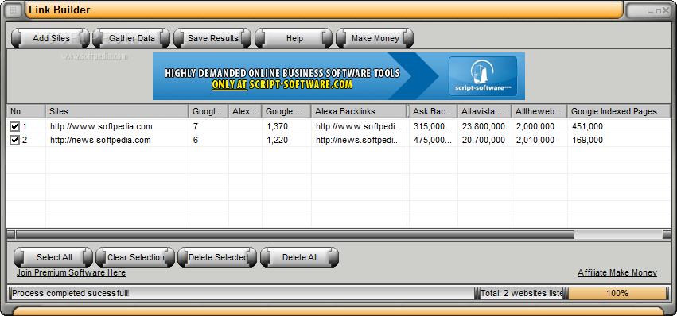The width and height of the screenshot is (677, 316).
Task: Open Join Premium Software Here link
Action: tap(72, 272)
